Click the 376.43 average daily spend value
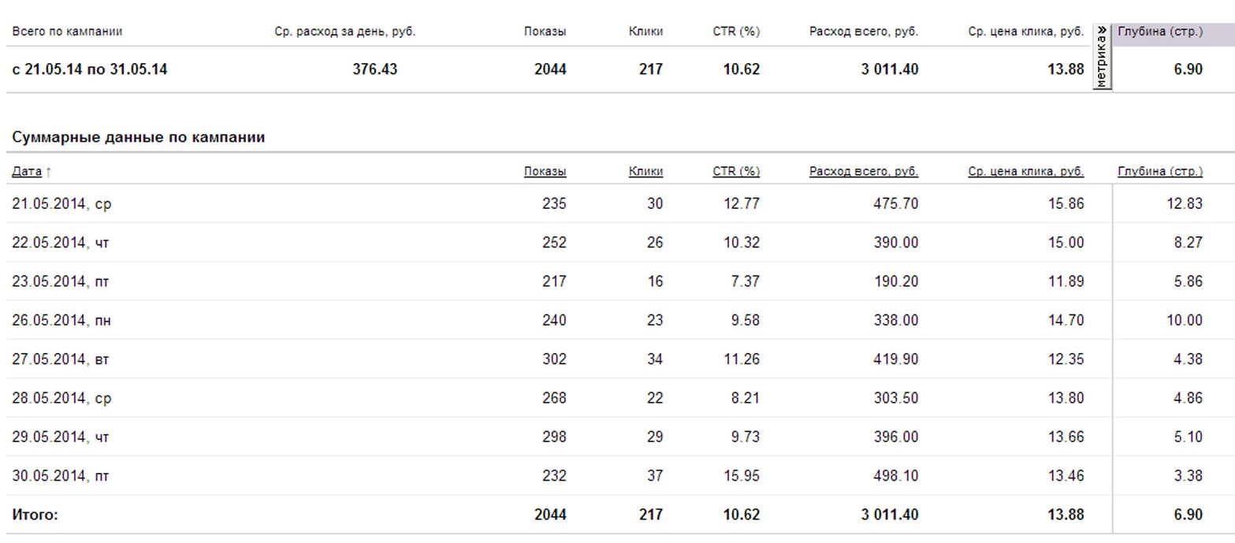 (x=374, y=69)
